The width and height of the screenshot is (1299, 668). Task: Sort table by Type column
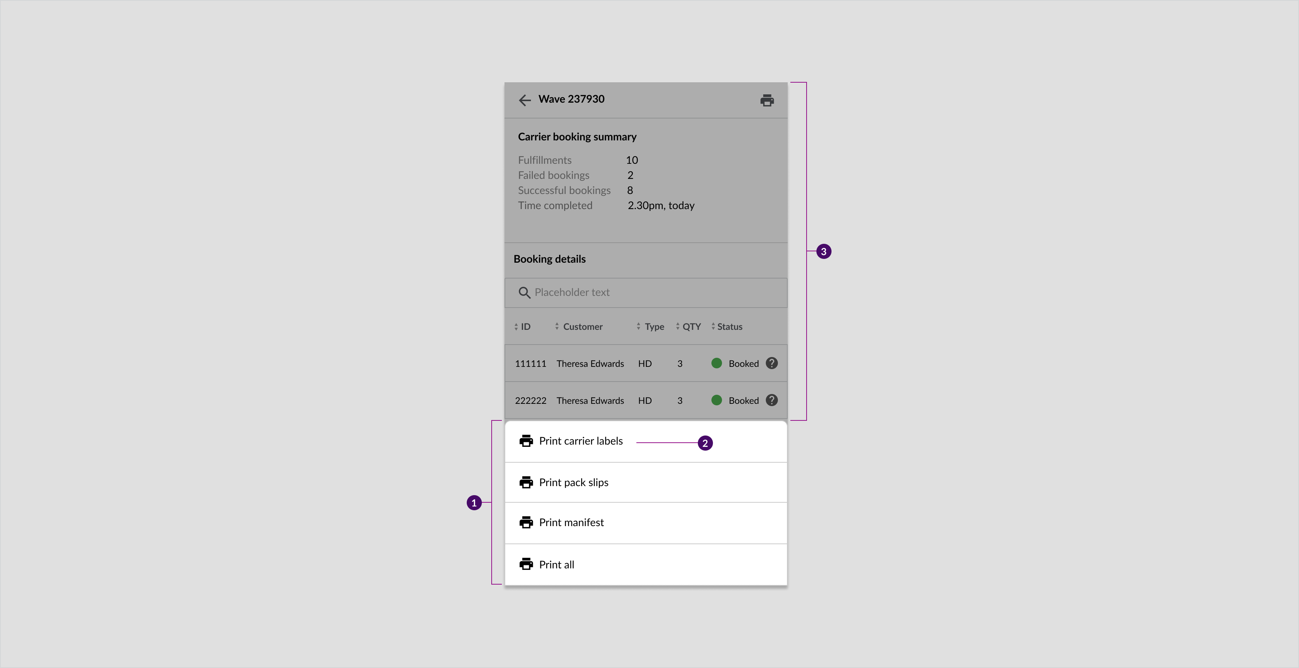(651, 327)
